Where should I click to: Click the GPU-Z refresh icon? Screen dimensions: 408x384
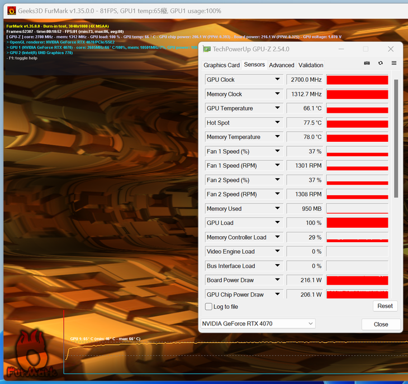pos(381,63)
